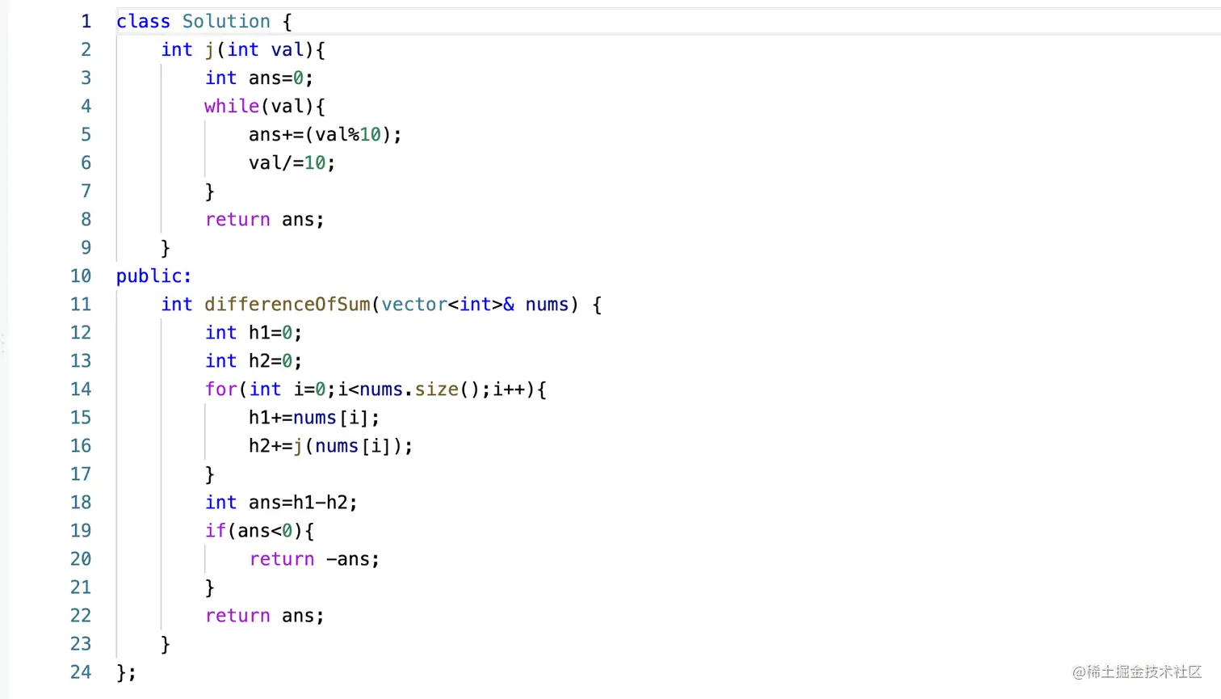The width and height of the screenshot is (1221, 699).
Task: Click line number 24 in the gutter
Action: point(81,672)
